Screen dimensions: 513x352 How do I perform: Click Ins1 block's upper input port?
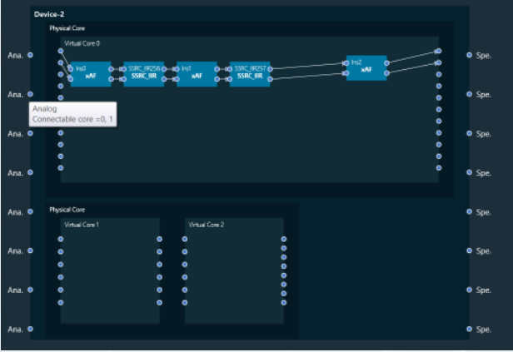tap(177, 69)
